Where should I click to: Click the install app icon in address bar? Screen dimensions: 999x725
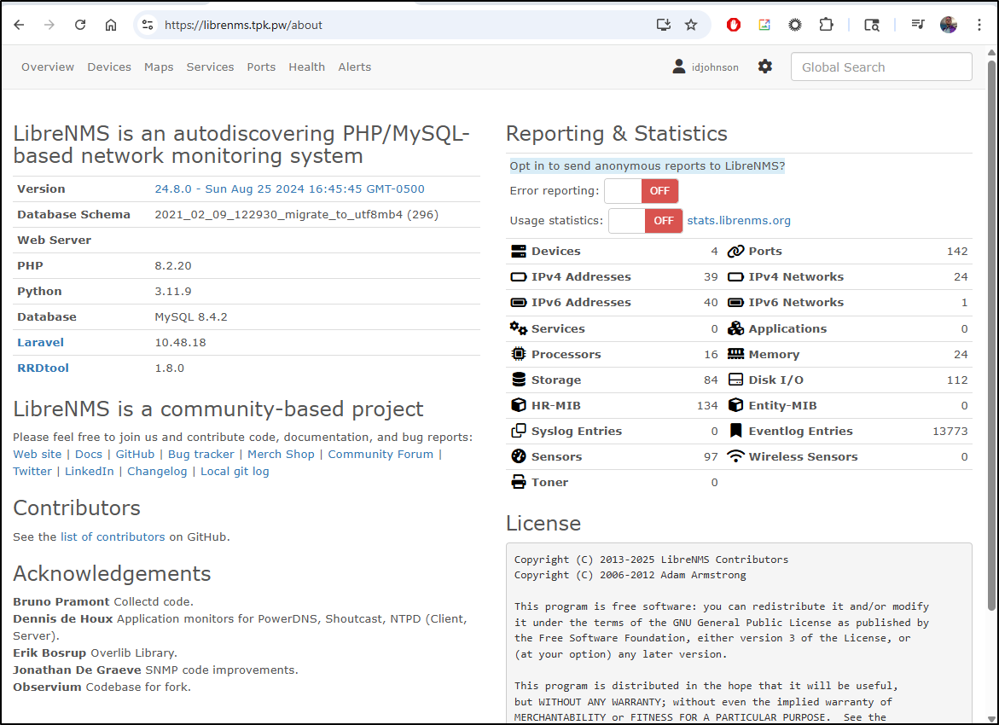click(664, 25)
